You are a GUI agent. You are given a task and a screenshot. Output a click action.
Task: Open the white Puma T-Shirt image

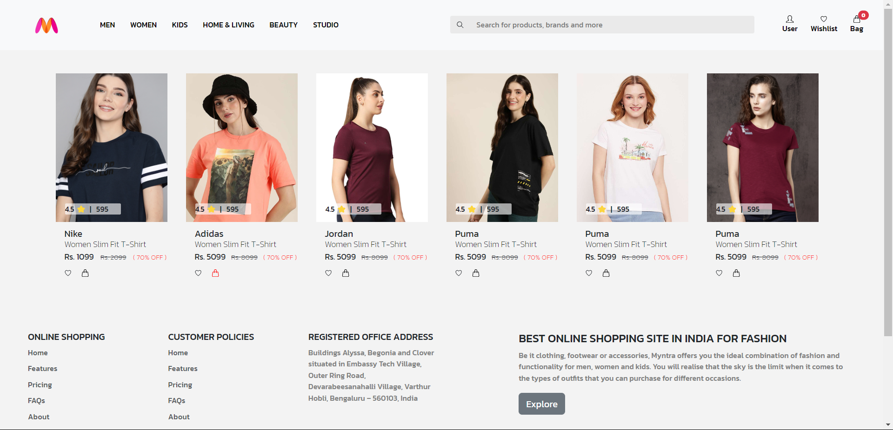click(x=633, y=148)
